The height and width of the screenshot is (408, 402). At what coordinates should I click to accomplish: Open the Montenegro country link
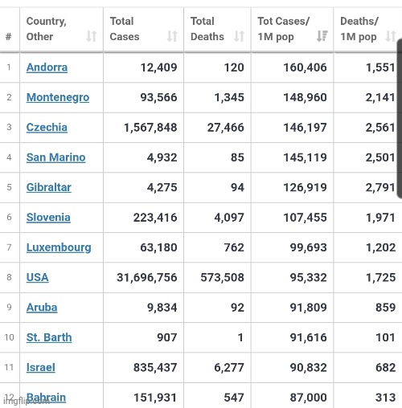58,97
